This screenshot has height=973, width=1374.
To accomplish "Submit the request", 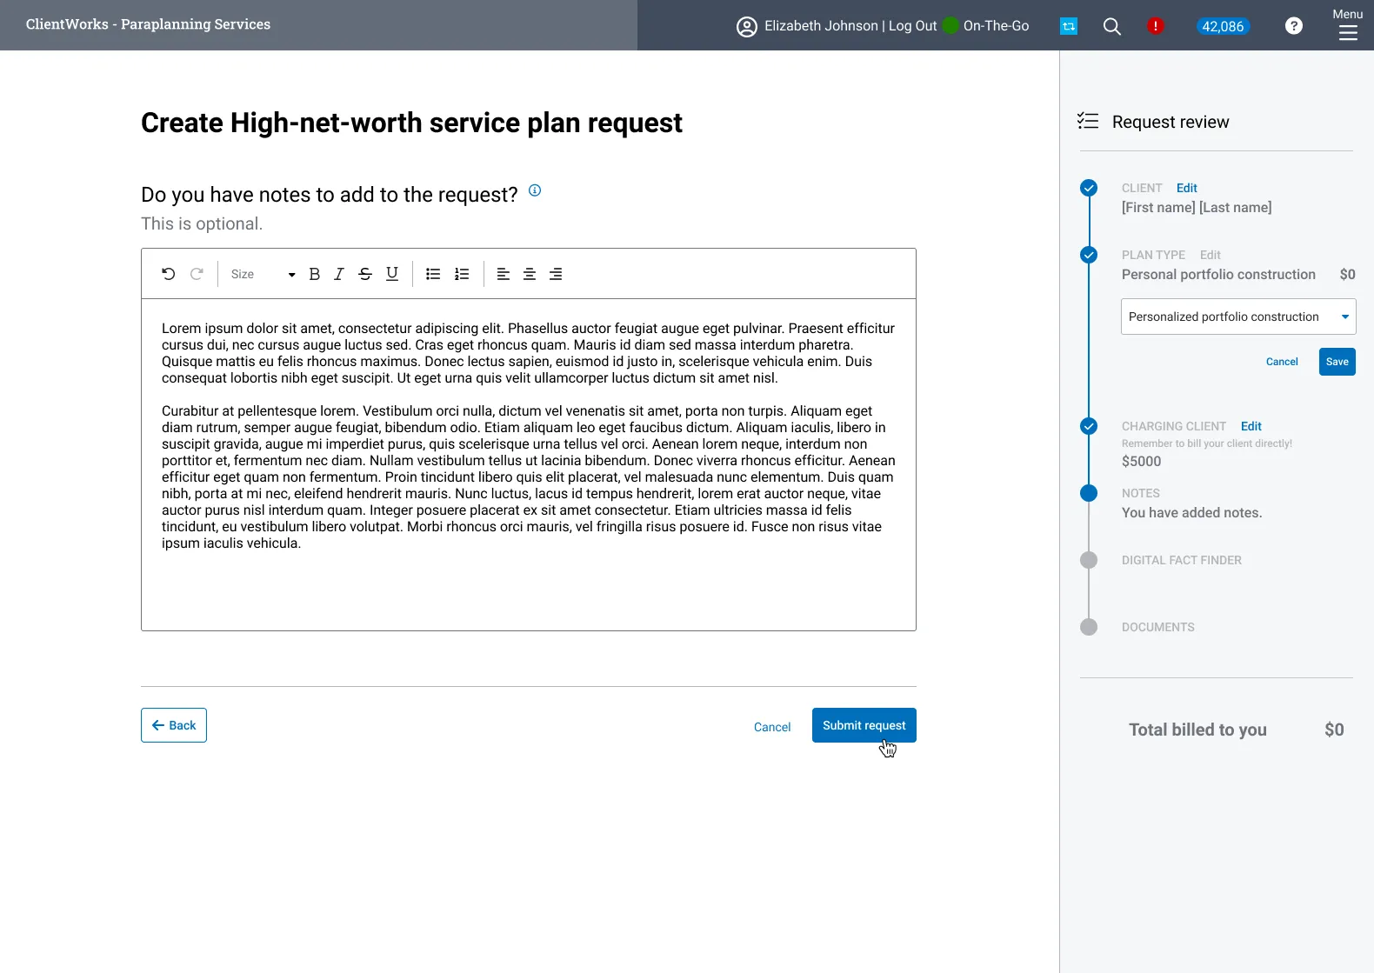I will (864, 725).
